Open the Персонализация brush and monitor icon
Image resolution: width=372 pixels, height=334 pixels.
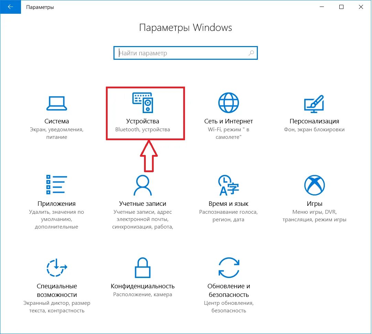click(x=314, y=104)
